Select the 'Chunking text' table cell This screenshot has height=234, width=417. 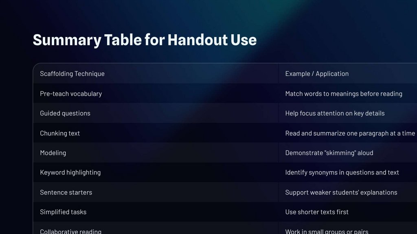pos(60,133)
